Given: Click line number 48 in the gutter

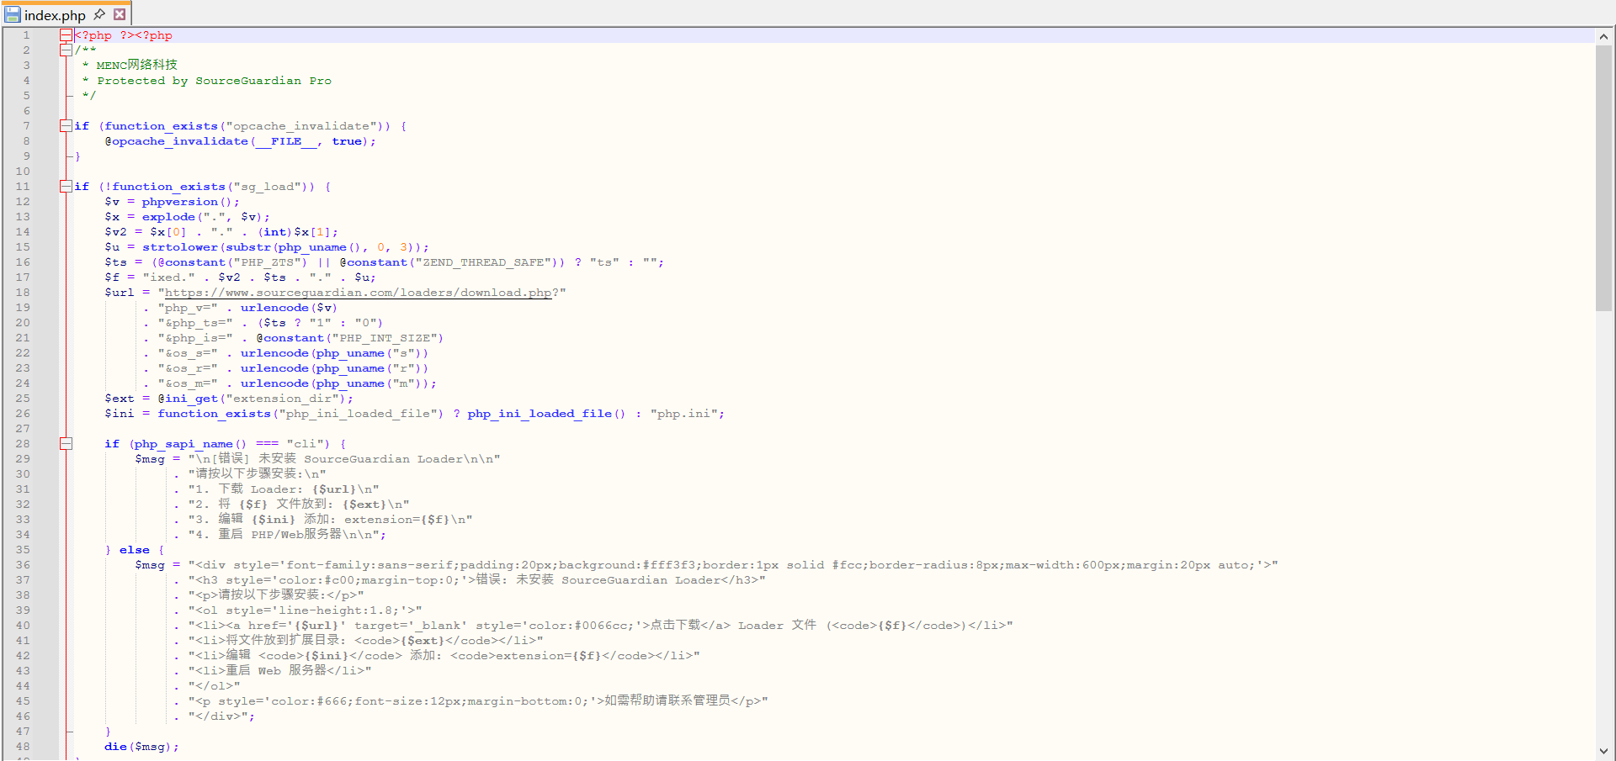Looking at the screenshot, I should [23, 747].
